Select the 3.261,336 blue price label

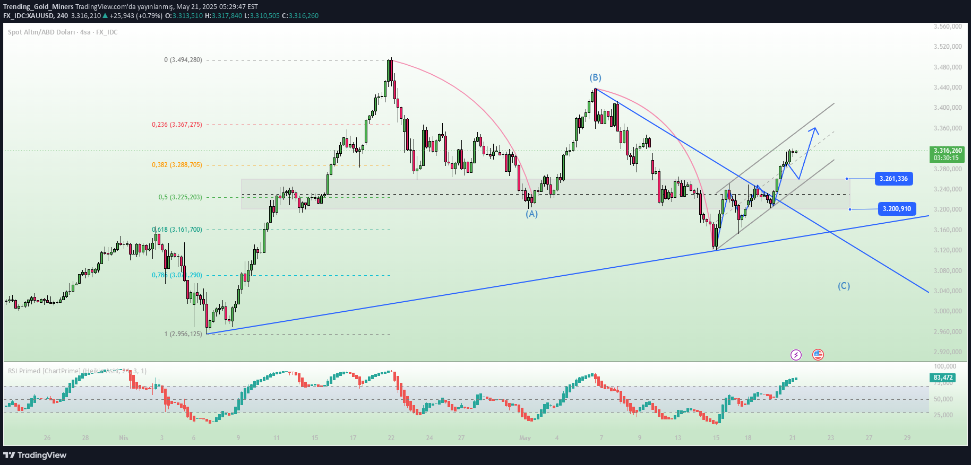click(x=893, y=178)
